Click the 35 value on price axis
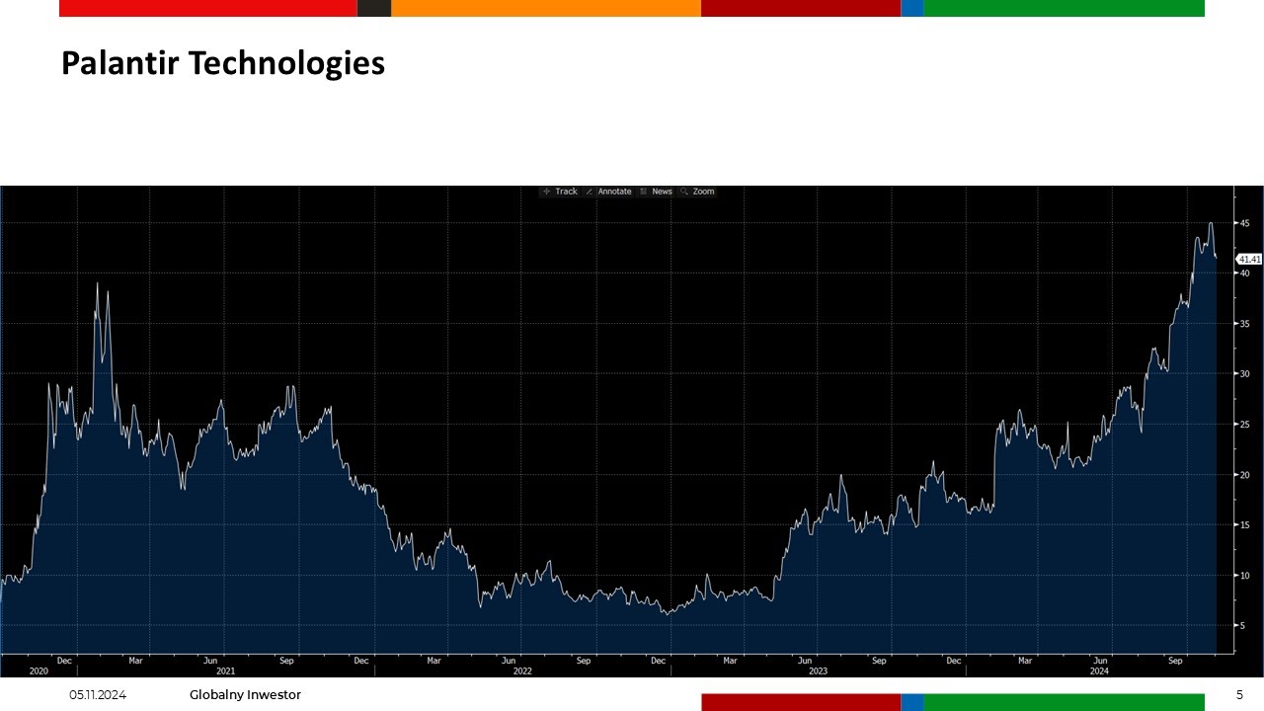This screenshot has height=711, width=1264. coord(1245,324)
